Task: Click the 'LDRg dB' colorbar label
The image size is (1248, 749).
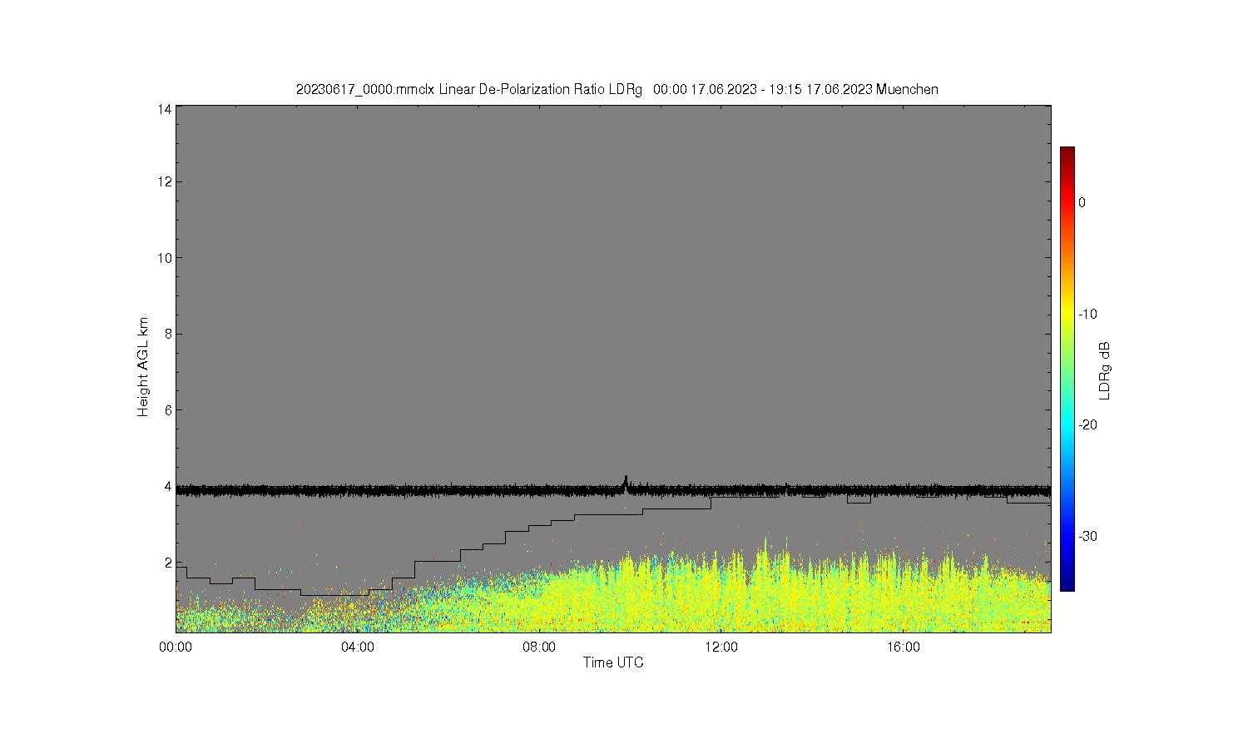Action: (x=1105, y=370)
